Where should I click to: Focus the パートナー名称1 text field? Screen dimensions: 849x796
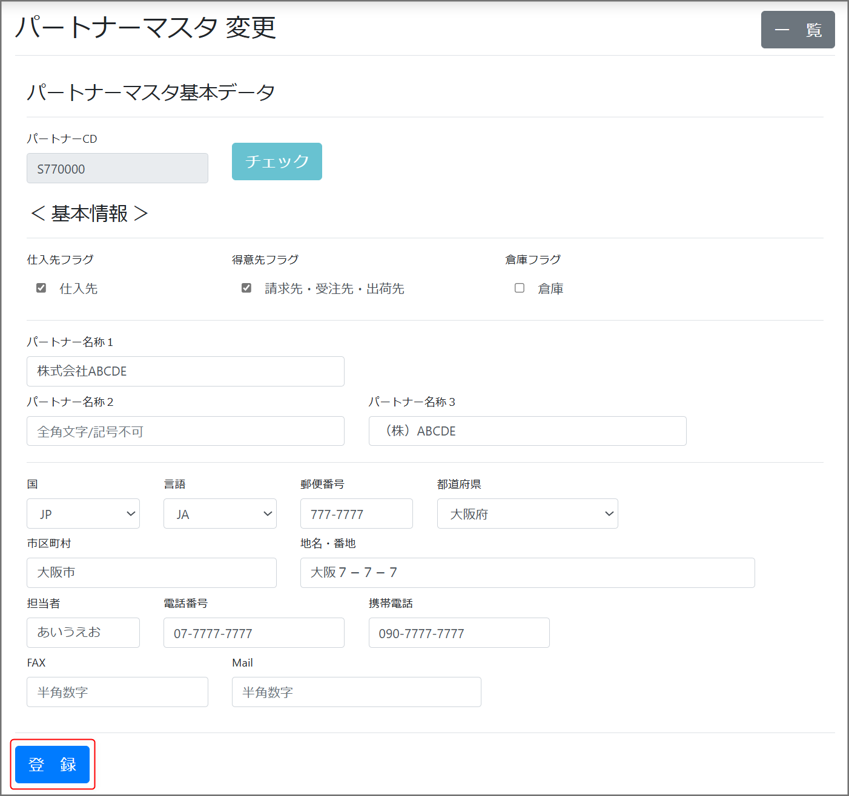coord(185,371)
